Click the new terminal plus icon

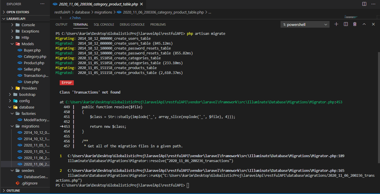coord(336,24)
